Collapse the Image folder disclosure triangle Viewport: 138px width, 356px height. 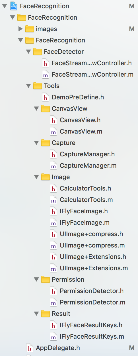pyautogui.click(x=36, y=177)
